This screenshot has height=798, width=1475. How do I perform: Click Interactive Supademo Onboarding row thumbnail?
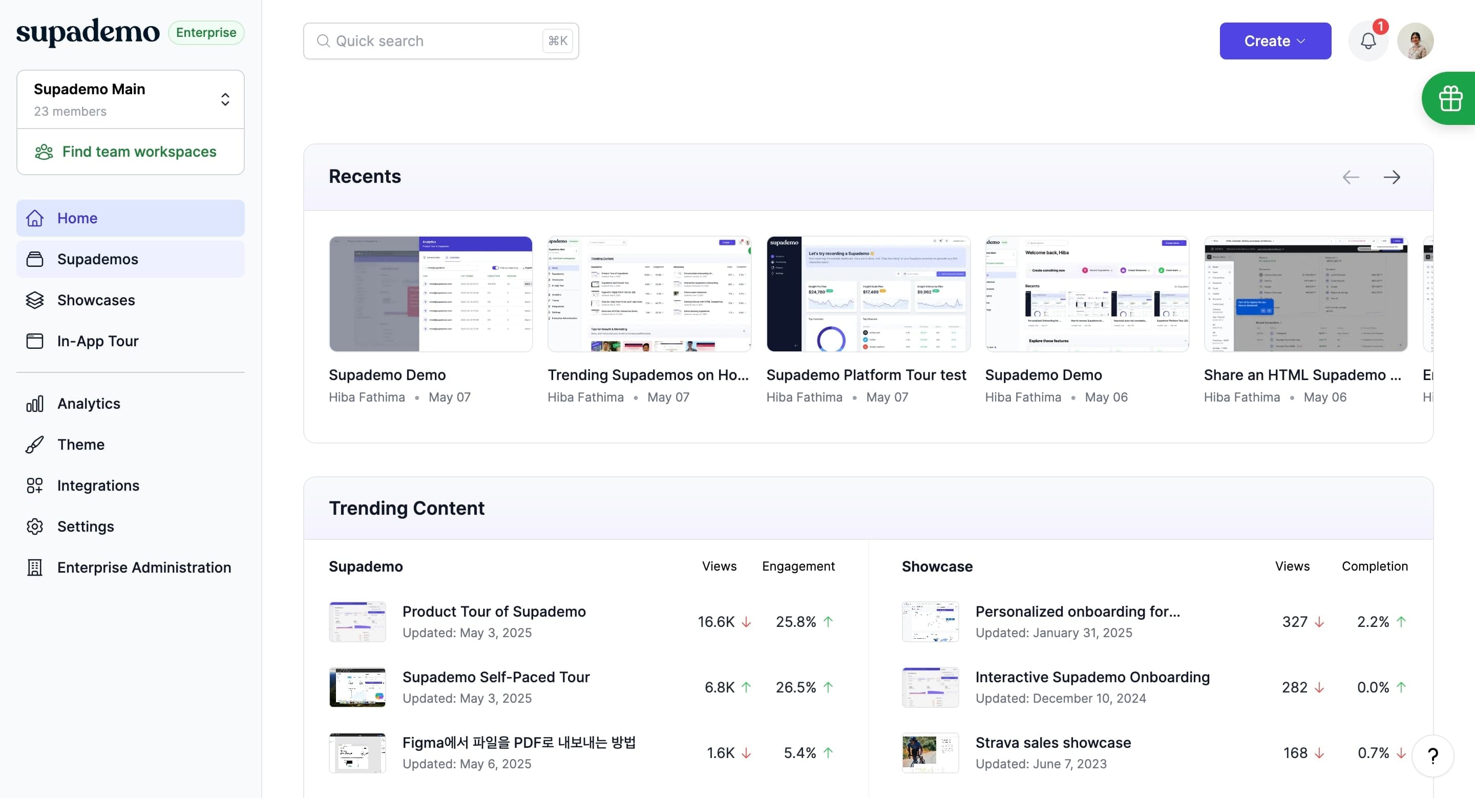931,687
